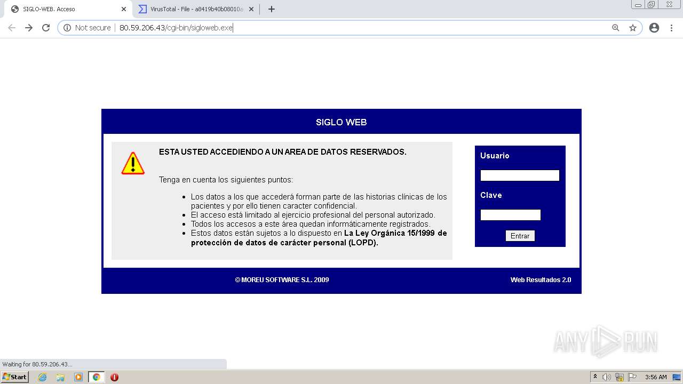Go forward to the next page

(29, 28)
